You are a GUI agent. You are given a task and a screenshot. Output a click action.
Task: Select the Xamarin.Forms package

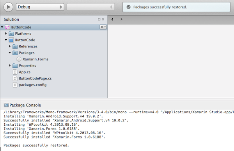tap(35, 59)
